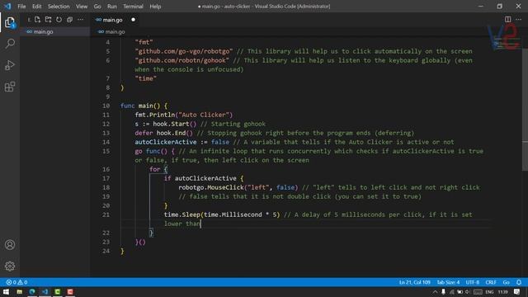Collapse all folders in Explorer
Image resolution: width=528 pixels, height=297 pixels.
(x=69, y=20)
